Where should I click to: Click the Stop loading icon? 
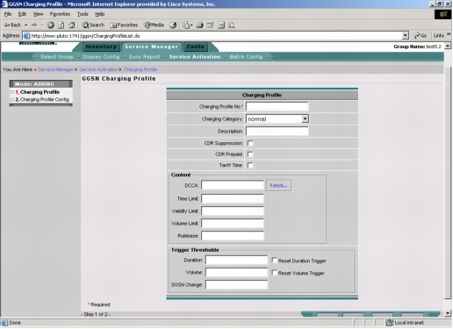[x=51, y=25]
